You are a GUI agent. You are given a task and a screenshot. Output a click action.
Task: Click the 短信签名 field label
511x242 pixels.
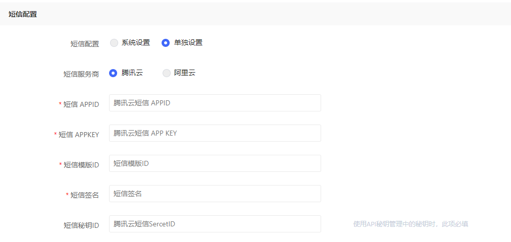point(84,195)
